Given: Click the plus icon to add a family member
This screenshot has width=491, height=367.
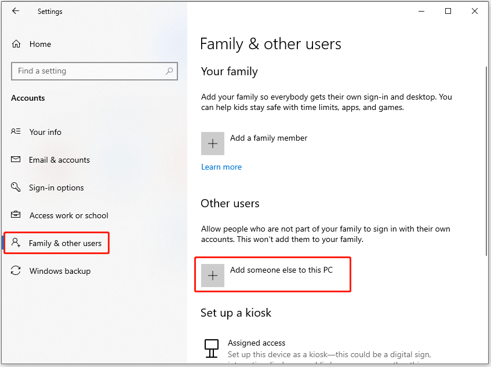Looking at the screenshot, I should pos(212,143).
